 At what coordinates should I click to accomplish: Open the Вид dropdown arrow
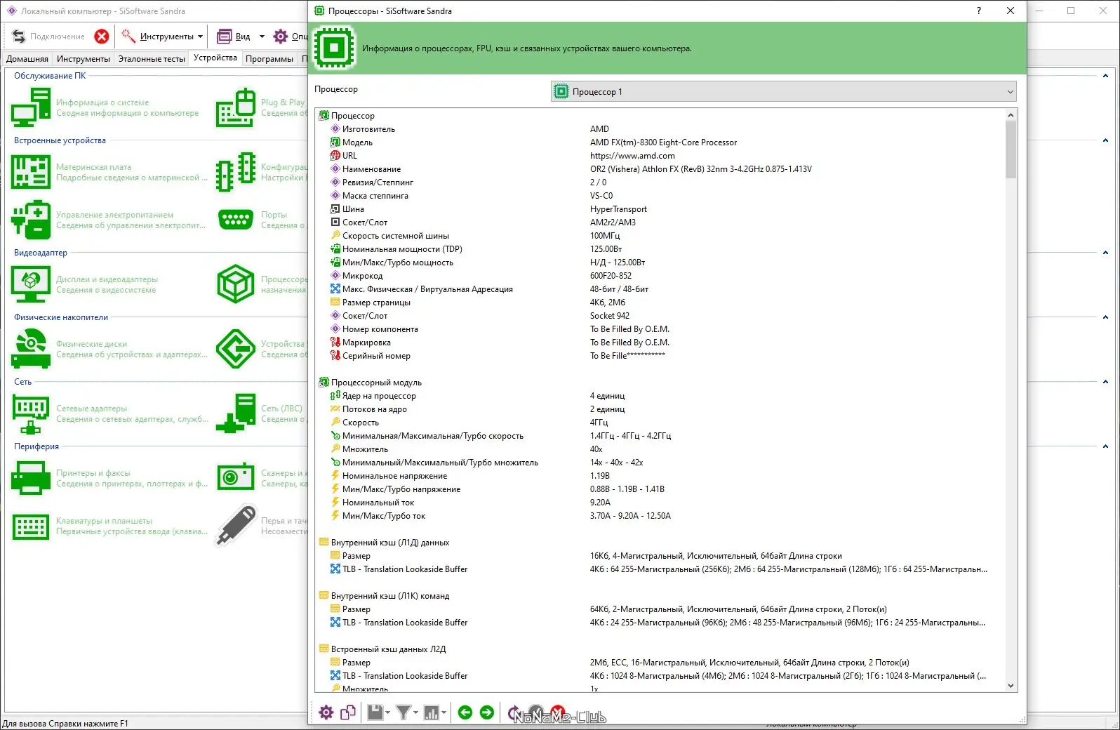(x=262, y=36)
